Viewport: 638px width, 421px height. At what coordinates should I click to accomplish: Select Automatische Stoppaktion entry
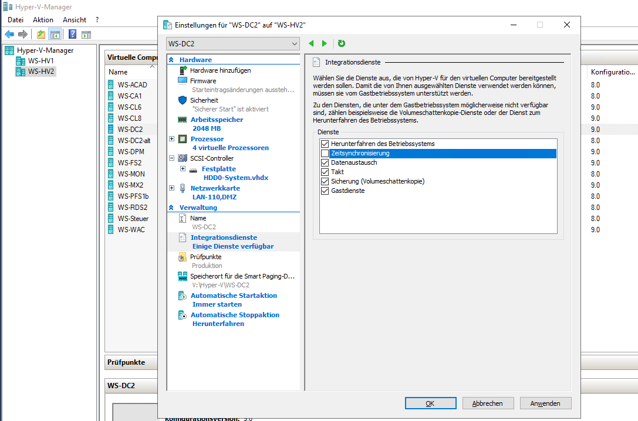(x=235, y=315)
